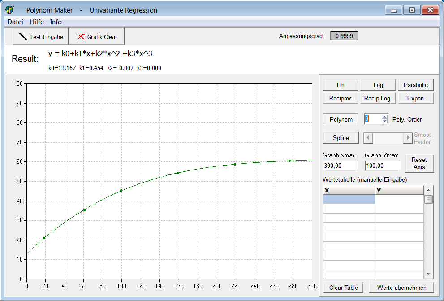
Task: Click the Polynom Maker app icon in title bar
Action: (9, 10)
